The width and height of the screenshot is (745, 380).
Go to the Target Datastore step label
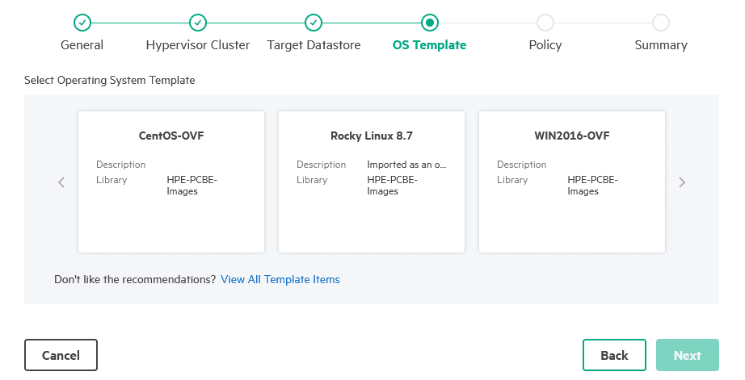[x=314, y=45]
